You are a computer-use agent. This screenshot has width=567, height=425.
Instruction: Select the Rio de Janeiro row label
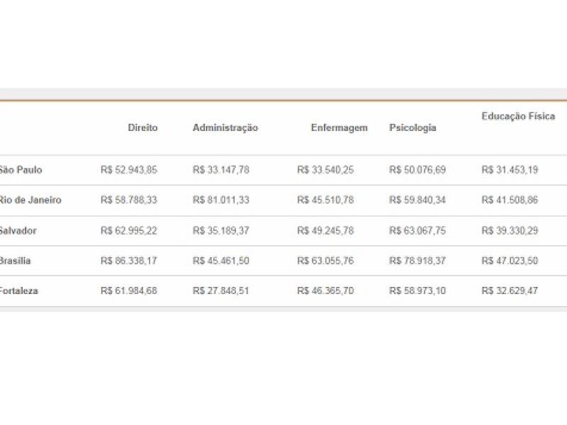[30, 200]
